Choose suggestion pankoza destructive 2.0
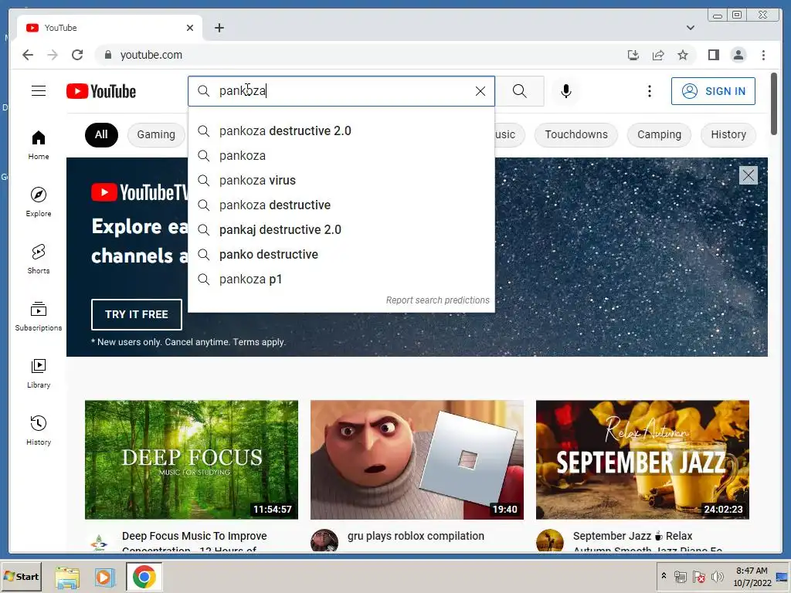 [341, 130]
